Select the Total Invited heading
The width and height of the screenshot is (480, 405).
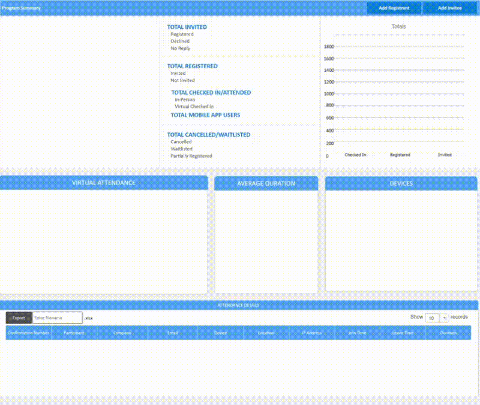point(187,27)
